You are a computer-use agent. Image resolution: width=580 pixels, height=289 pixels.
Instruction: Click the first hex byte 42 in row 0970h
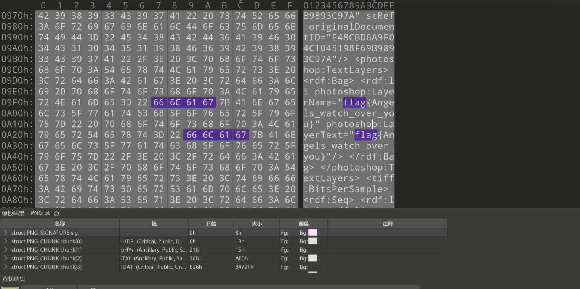pyautogui.click(x=43, y=16)
